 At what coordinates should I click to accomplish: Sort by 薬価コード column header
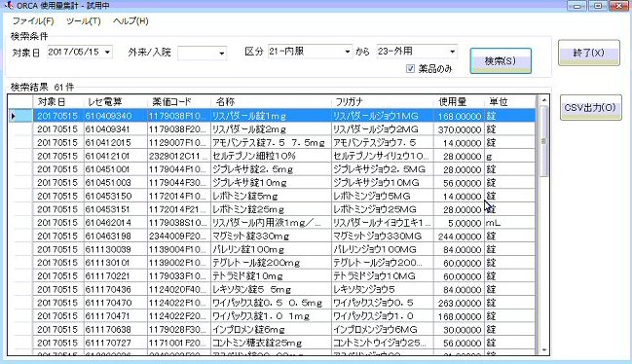pos(179,101)
